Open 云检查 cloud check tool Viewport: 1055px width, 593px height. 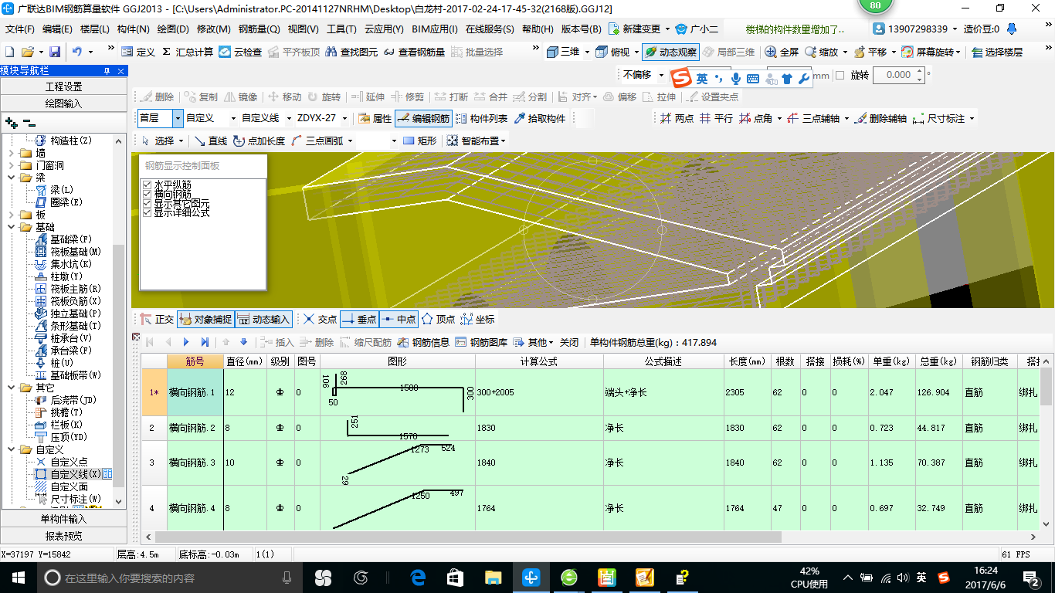(x=239, y=52)
